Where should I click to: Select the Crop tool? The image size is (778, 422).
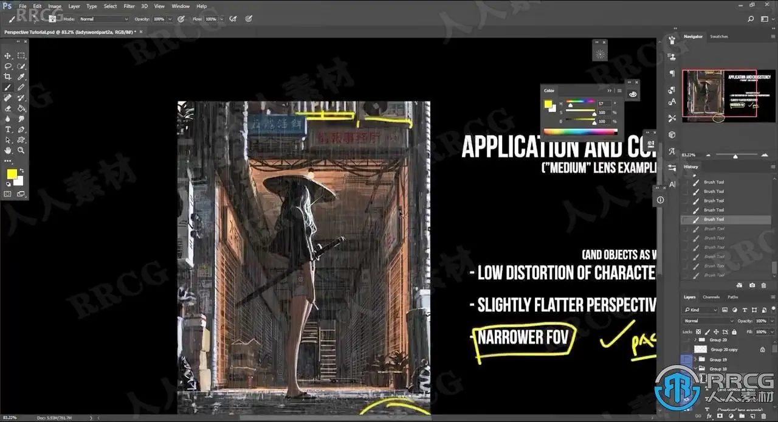point(8,77)
